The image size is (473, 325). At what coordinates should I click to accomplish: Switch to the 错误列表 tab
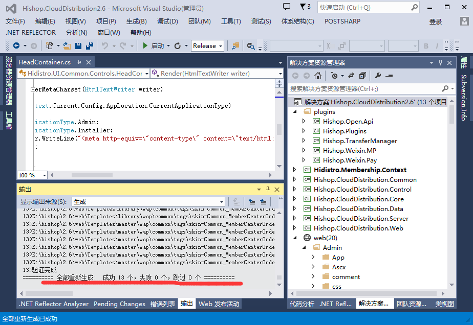coord(163,304)
